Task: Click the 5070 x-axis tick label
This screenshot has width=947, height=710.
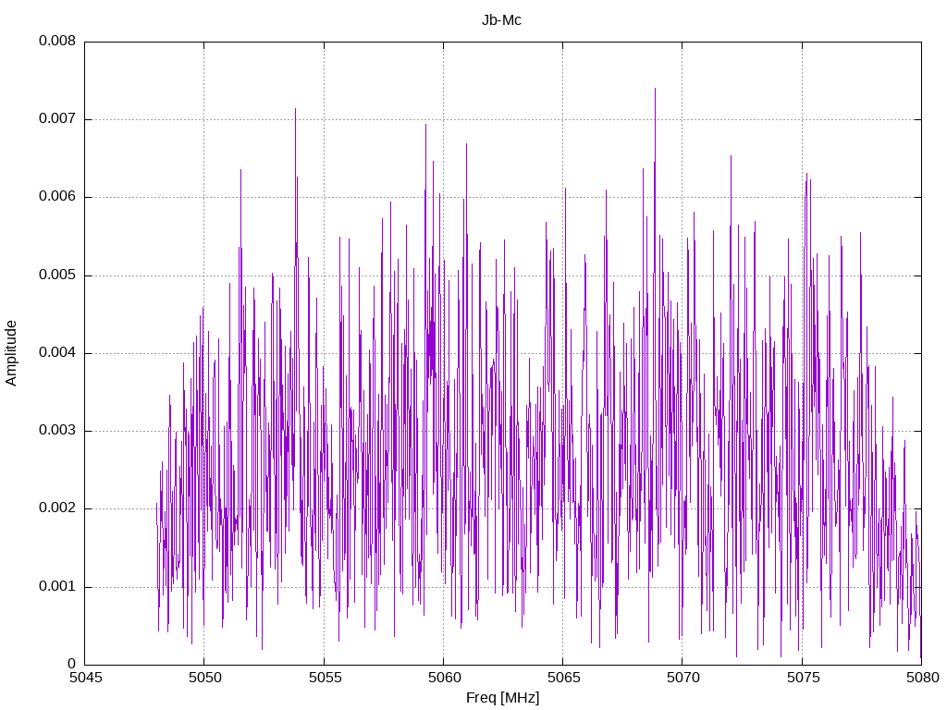Action: point(683,678)
